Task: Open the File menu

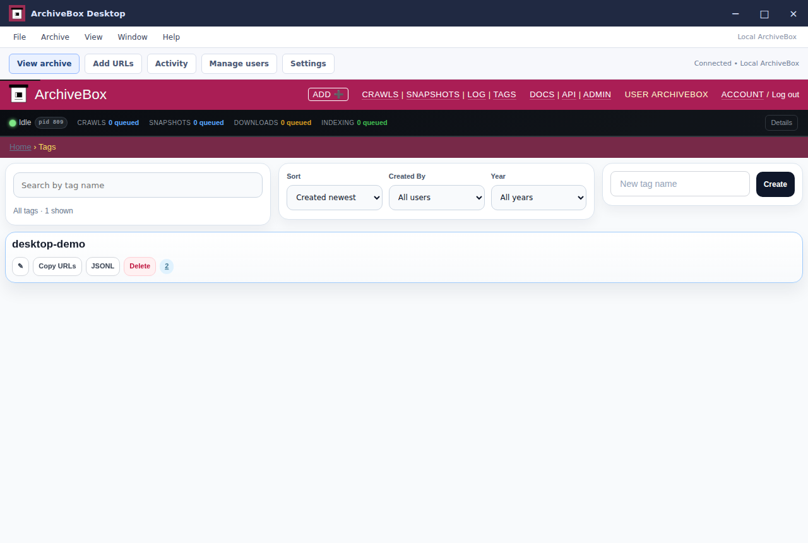Action: click(20, 37)
